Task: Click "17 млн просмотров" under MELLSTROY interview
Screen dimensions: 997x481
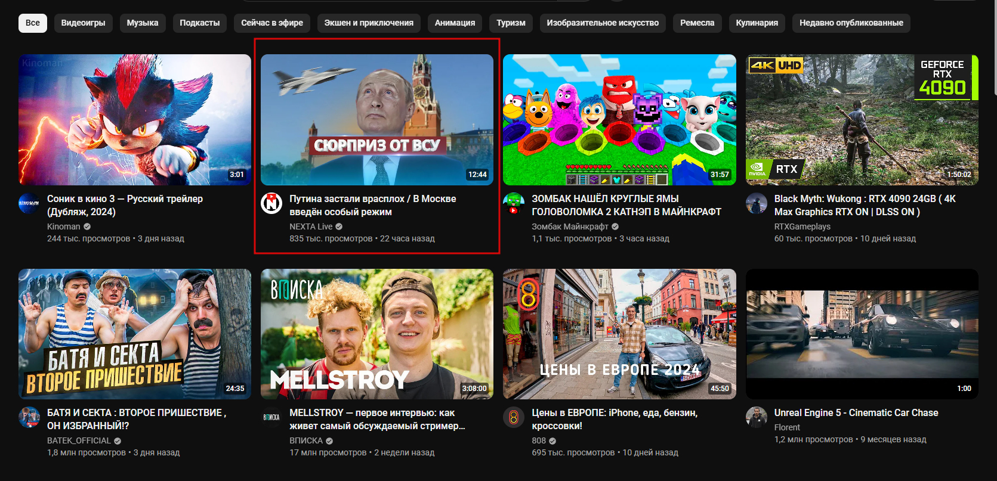Action: click(x=328, y=452)
